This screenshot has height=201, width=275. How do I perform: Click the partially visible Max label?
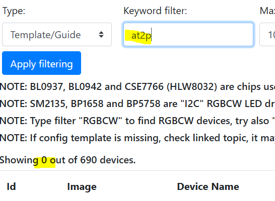267,11
